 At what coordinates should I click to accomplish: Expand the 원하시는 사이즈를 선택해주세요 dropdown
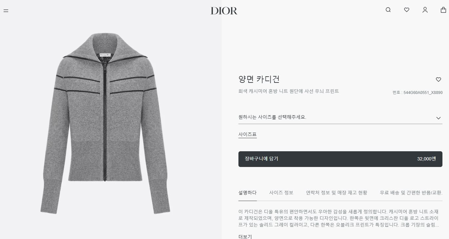(340, 117)
